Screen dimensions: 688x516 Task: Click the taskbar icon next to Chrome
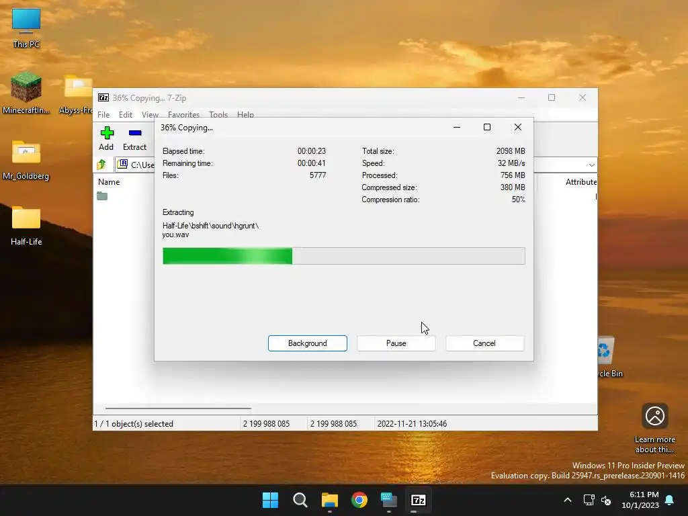tap(389, 500)
